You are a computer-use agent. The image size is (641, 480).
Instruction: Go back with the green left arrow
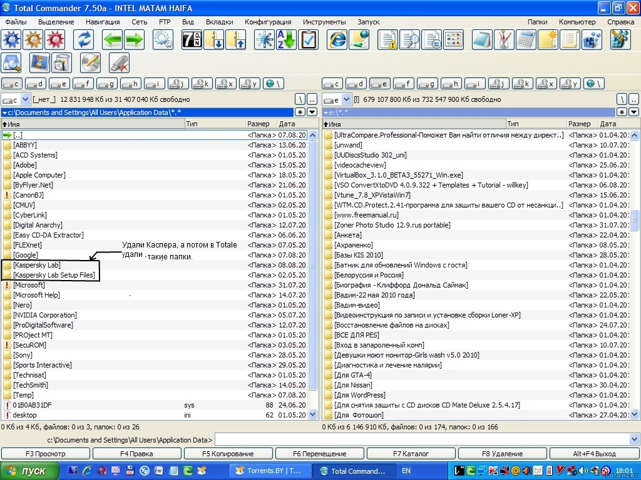coord(112,40)
